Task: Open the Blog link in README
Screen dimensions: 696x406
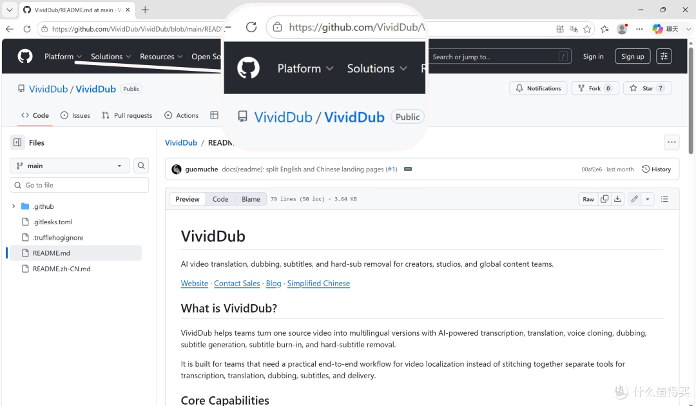Action: tap(273, 283)
